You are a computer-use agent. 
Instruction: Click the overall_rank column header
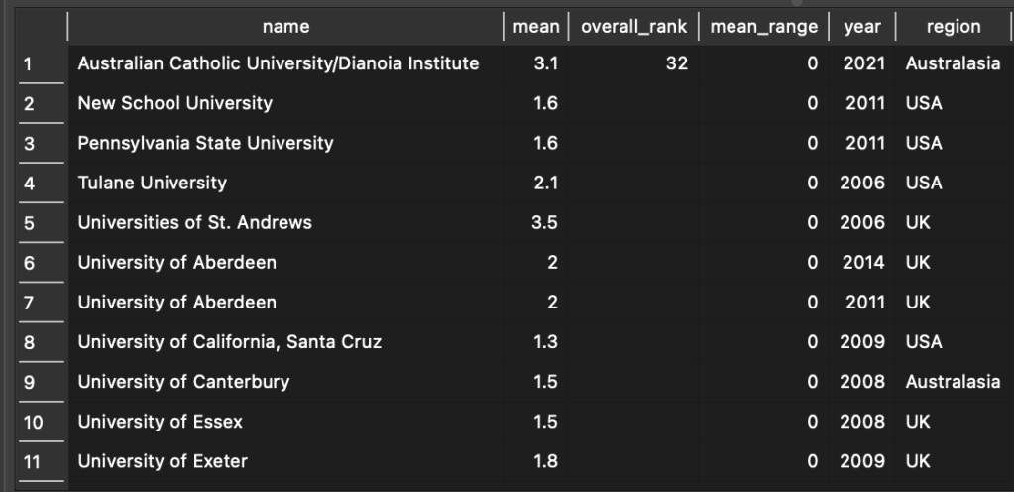click(x=633, y=27)
